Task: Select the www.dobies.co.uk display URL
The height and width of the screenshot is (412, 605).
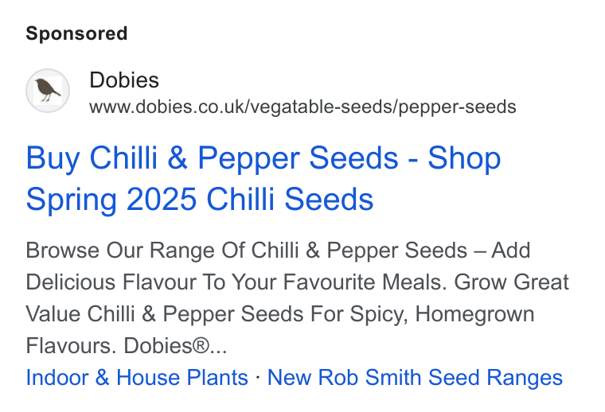Action: (302, 107)
